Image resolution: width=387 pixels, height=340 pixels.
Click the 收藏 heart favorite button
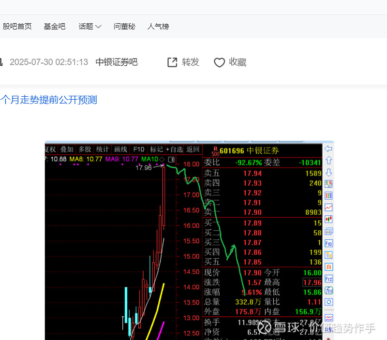(230, 62)
